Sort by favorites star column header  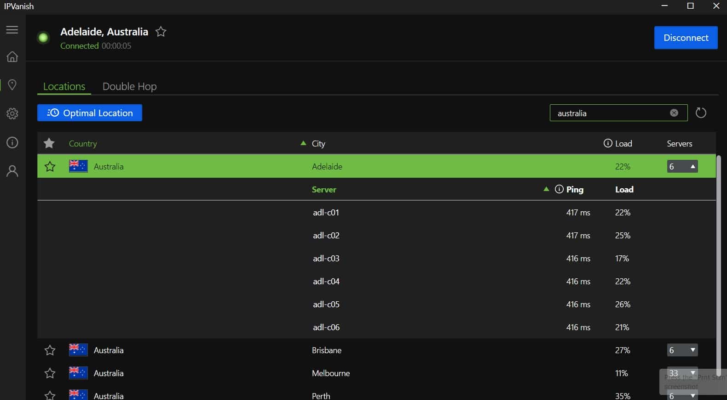coord(49,143)
